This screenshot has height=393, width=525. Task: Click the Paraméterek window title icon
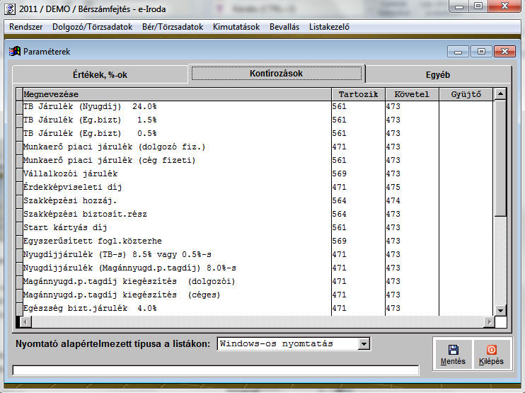[14, 52]
